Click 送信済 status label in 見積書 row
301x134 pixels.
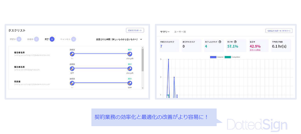click(x=72, y=79)
